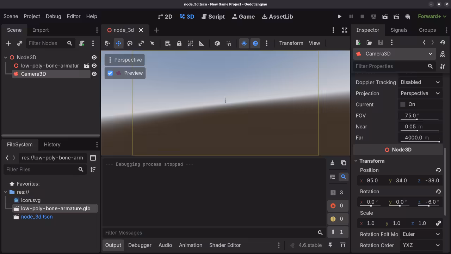The width and height of the screenshot is (451, 254).
Task: Select the Move transform mode tool
Action: tap(119, 43)
